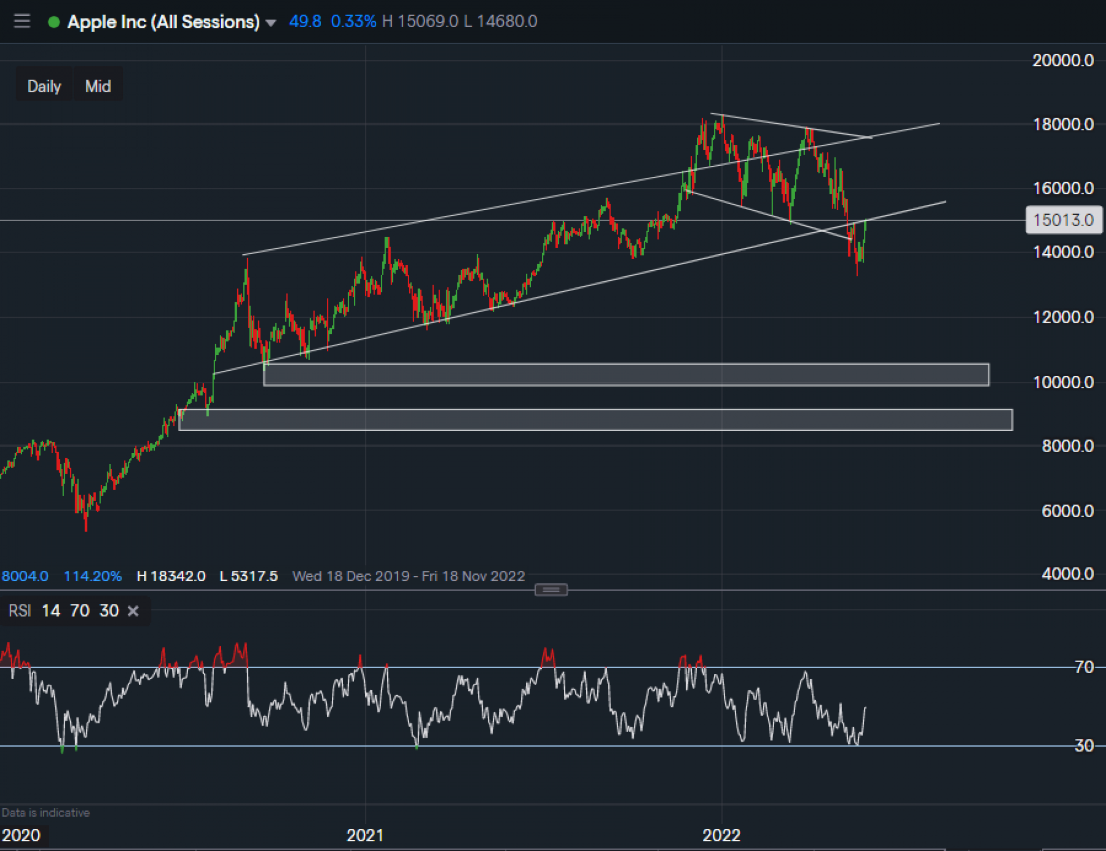Click the RSI indicator label
This screenshot has height=851, width=1106.
click(x=20, y=611)
